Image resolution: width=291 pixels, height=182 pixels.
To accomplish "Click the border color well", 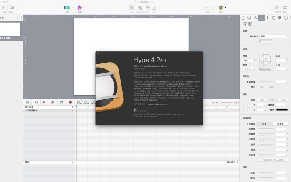I will [266, 68].
